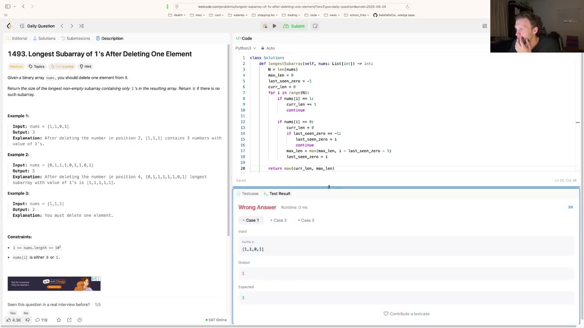The image size is (584, 328).
Task: Switch to the Solutions tab
Action: [44, 38]
